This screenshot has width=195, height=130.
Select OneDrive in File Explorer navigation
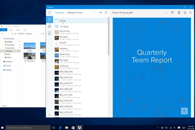(x=8, y=61)
